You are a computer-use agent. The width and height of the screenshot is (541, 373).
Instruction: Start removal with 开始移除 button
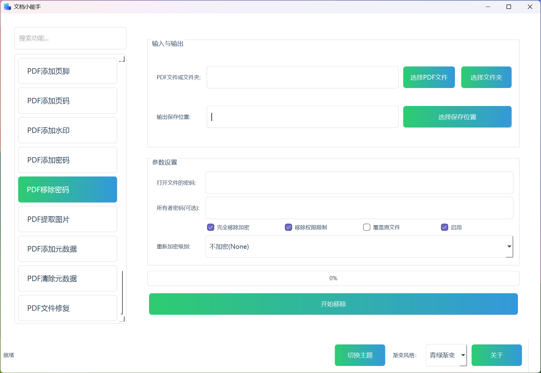click(333, 304)
